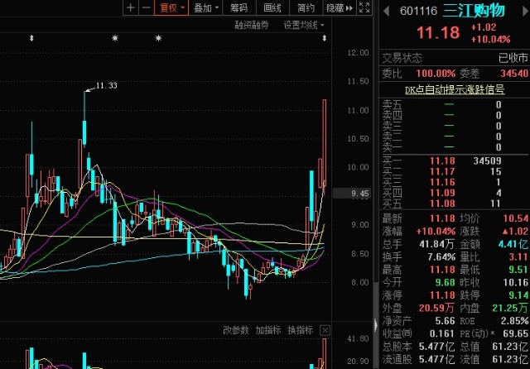The height and width of the screenshot is (369, 530).
Task: Open the 融资融券 margin trading tab
Action: 253,25
